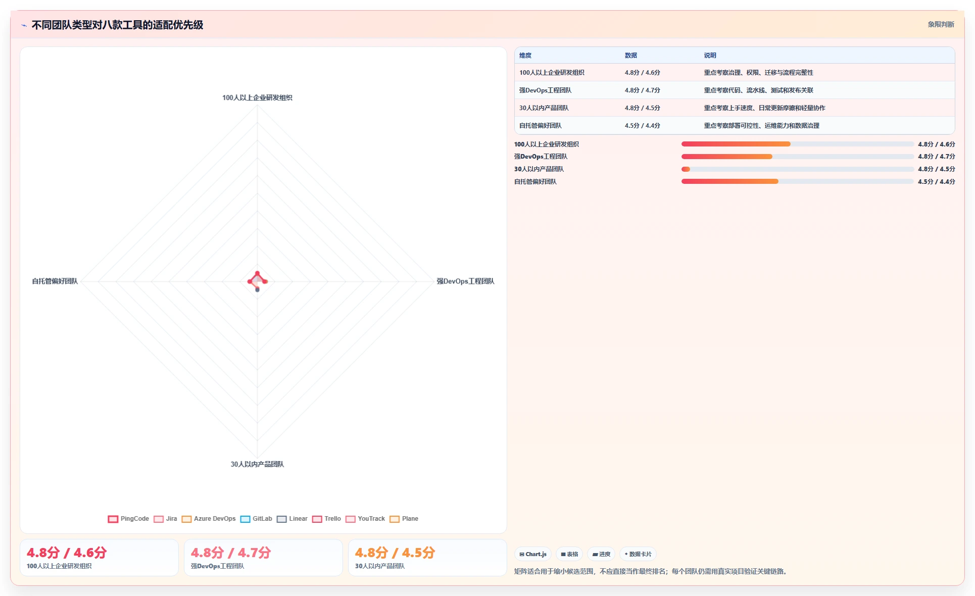The width and height of the screenshot is (975, 596).
Task: Select table row 自托管偏好团队
Action: 735,125
